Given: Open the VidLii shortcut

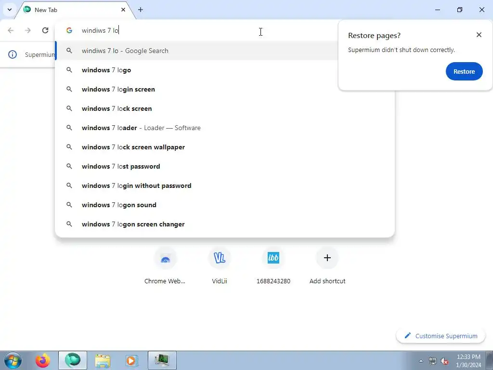Looking at the screenshot, I should 220,266.
